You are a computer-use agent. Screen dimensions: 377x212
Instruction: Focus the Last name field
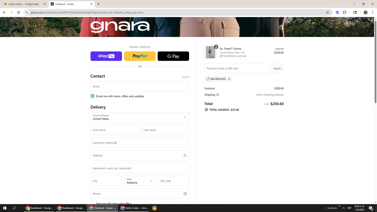[x=165, y=130]
